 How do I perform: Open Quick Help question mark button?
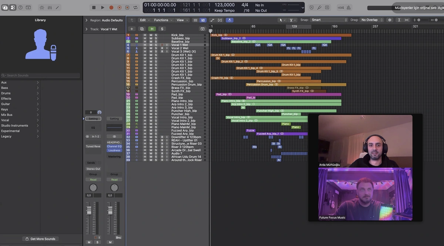click(21, 7)
